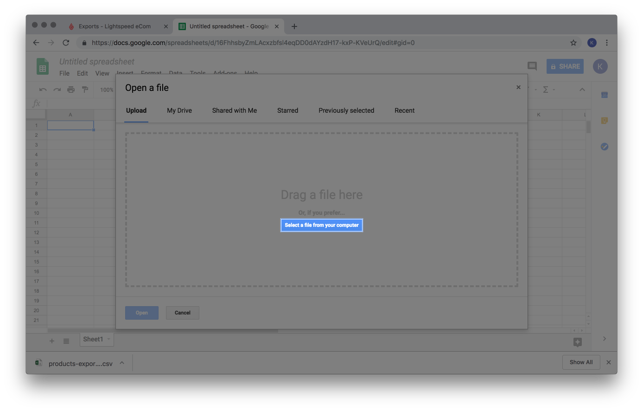Viewport: 643px width, 411px height.
Task: Click the Add Sheet plus icon
Action: click(x=52, y=341)
